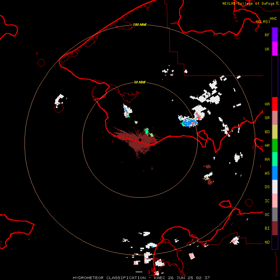The width and height of the screenshot is (280, 280).
Task: Click the 'RA' legend label
Action: point(267,159)
